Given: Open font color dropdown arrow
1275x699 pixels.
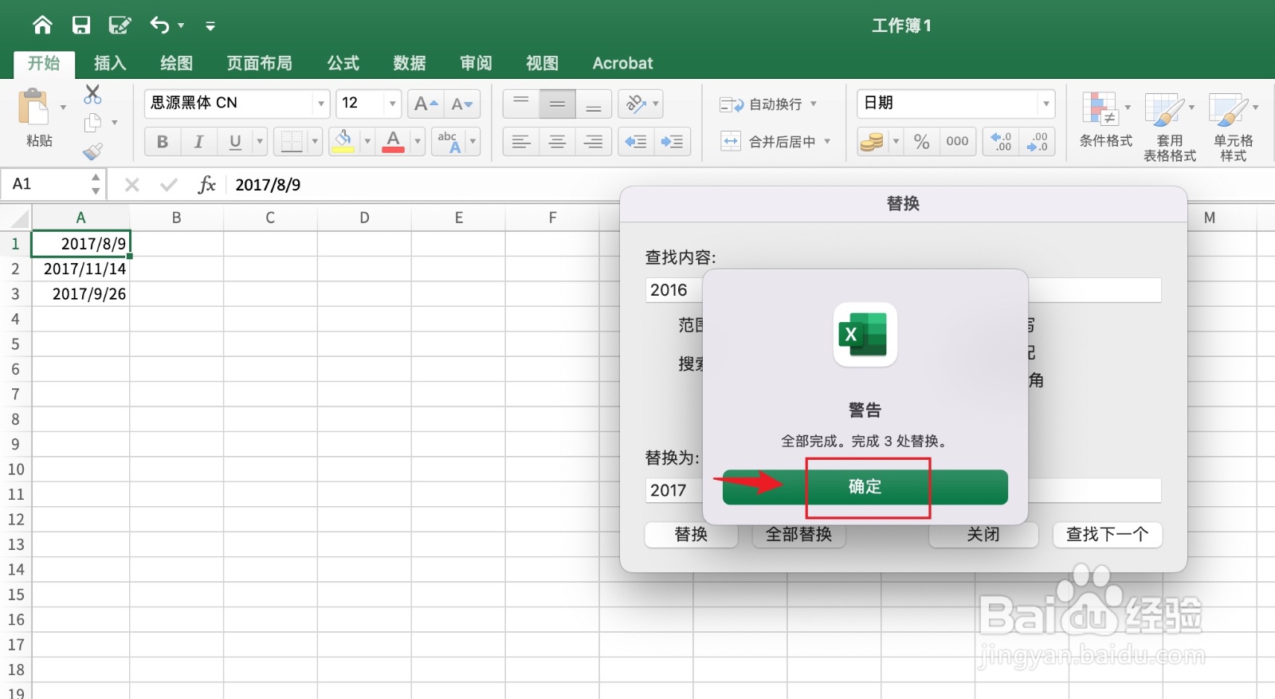Looking at the screenshot, I should pyautogui.click(x=417, y=142).
